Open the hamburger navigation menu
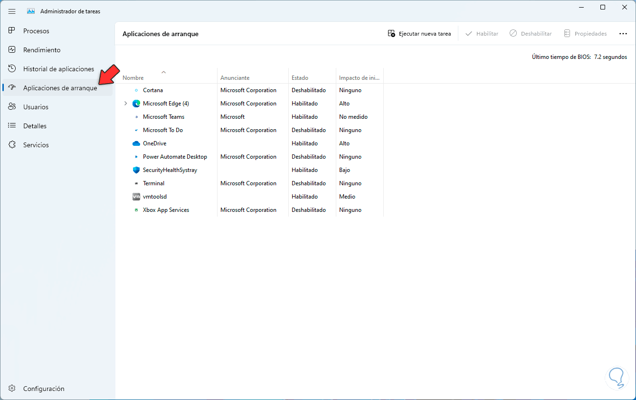 click(x=12, y=11)
